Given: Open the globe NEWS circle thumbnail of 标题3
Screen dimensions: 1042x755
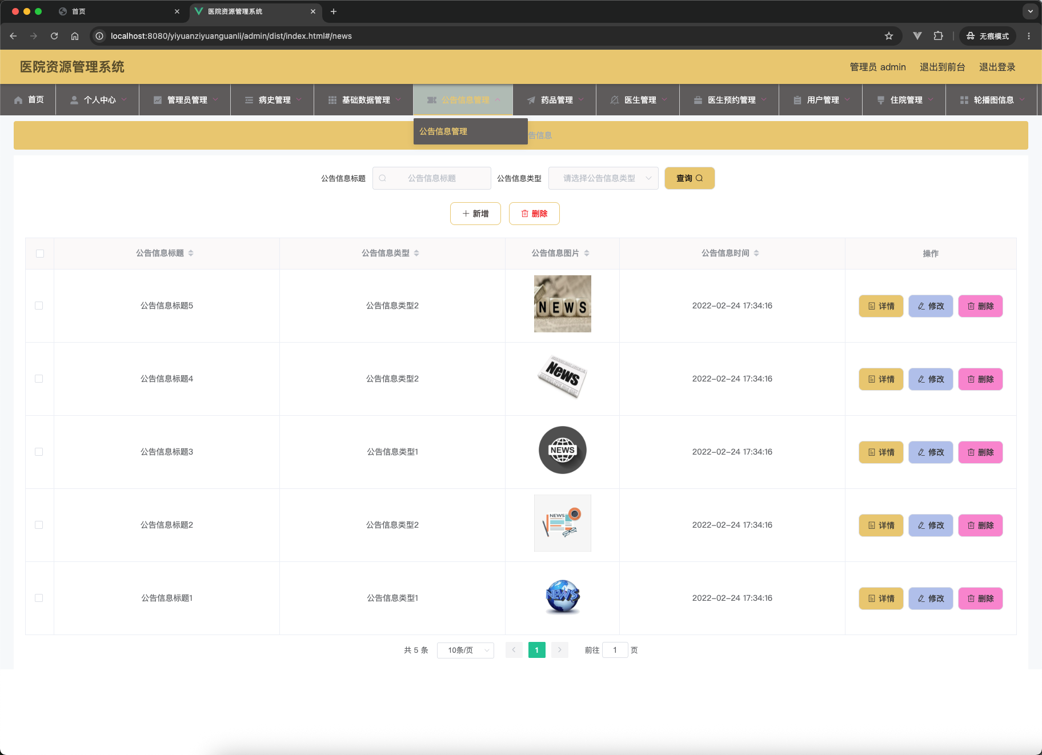Looking at the screenshot, I should pyautogui.click(x=563, y=450).
